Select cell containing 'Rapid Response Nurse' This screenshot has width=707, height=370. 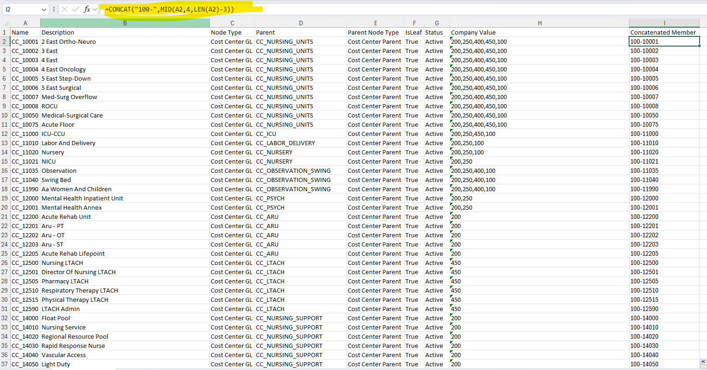coord(125,346)
